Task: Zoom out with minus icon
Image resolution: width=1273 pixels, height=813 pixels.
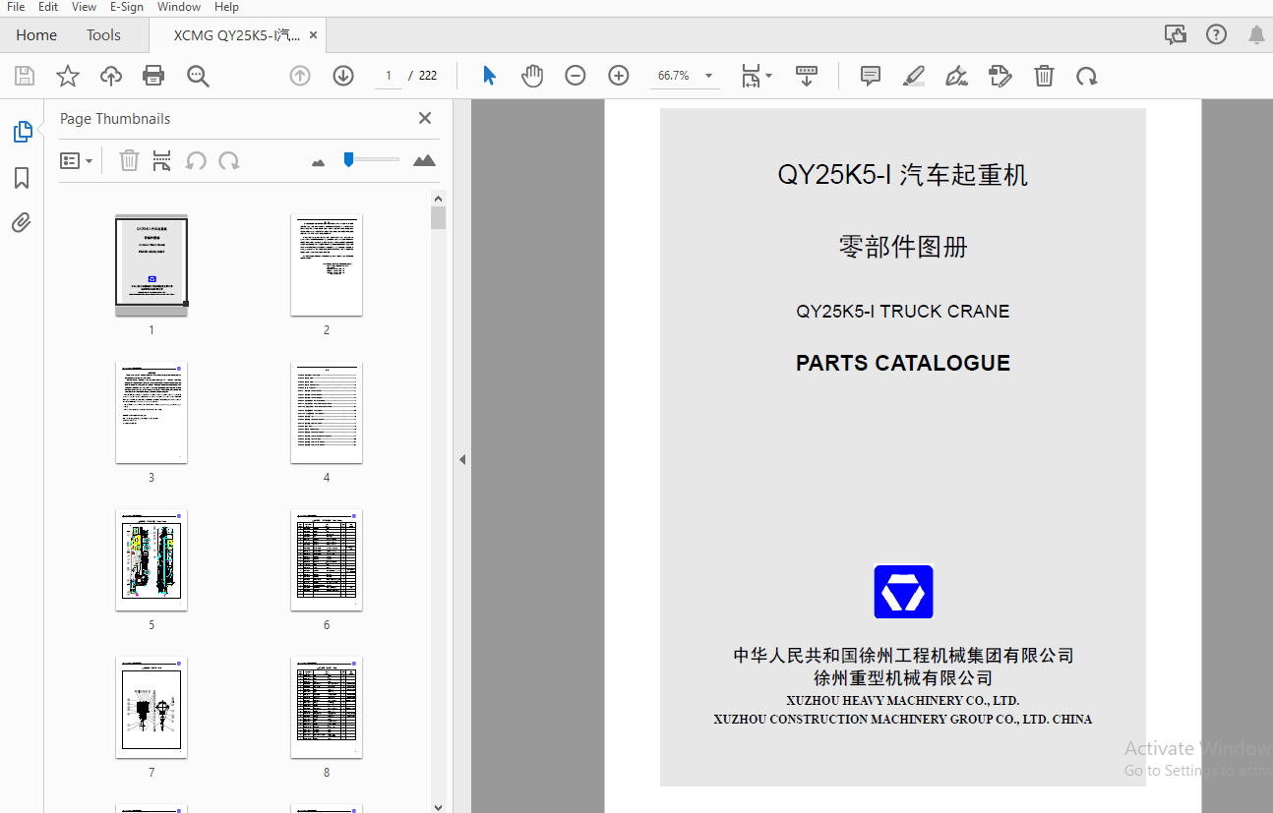Action: (576, 76)
